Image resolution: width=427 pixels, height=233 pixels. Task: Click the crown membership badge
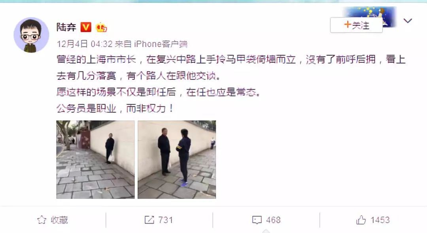(x=101, y=27)
